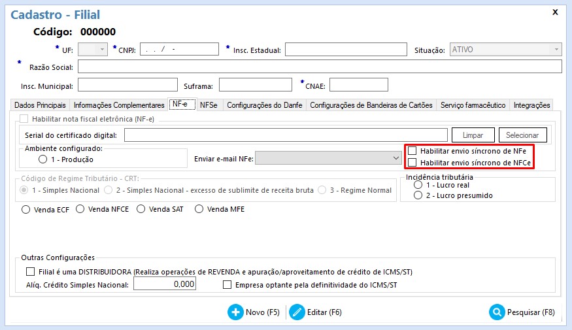572x330 pixels.
Task: Click the blue plus Novo icon
Action: 235,312
